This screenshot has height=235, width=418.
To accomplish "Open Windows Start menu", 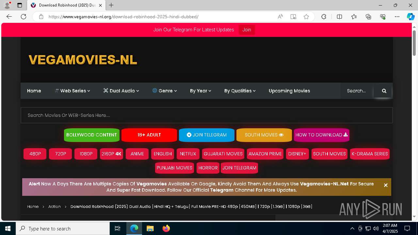I will tap(8, 228).
